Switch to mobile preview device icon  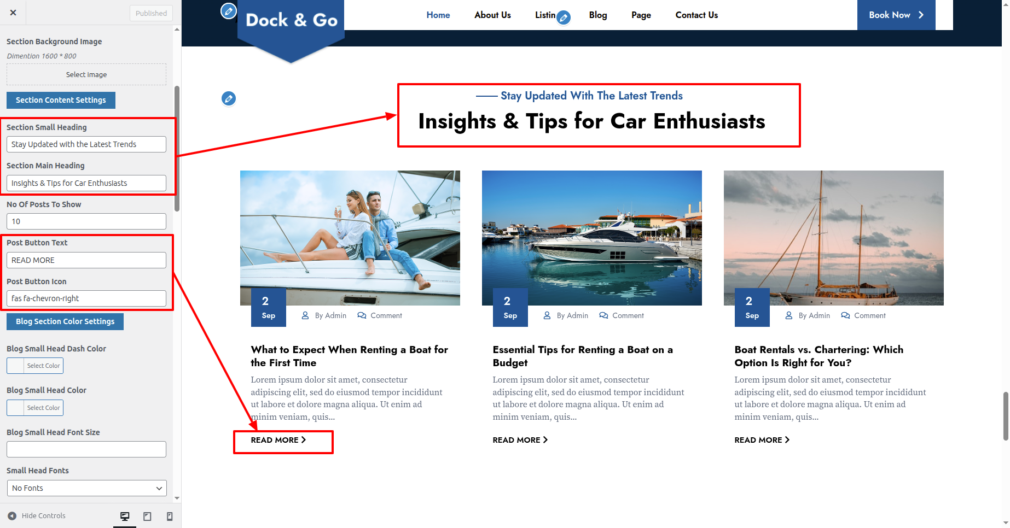(x=170, y=516)
